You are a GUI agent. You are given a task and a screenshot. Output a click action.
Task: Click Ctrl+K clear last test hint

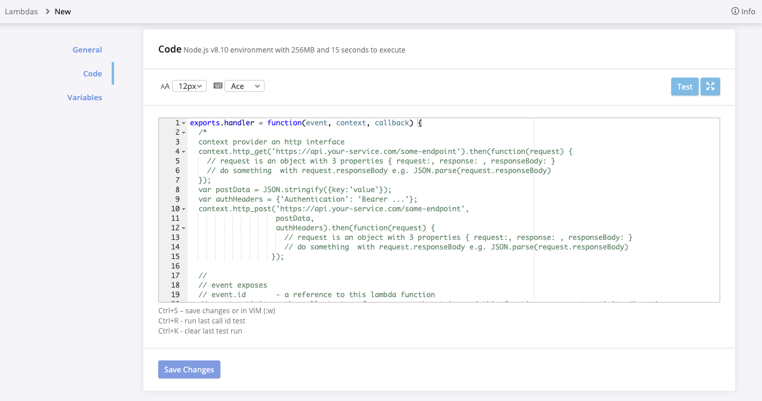200,331
